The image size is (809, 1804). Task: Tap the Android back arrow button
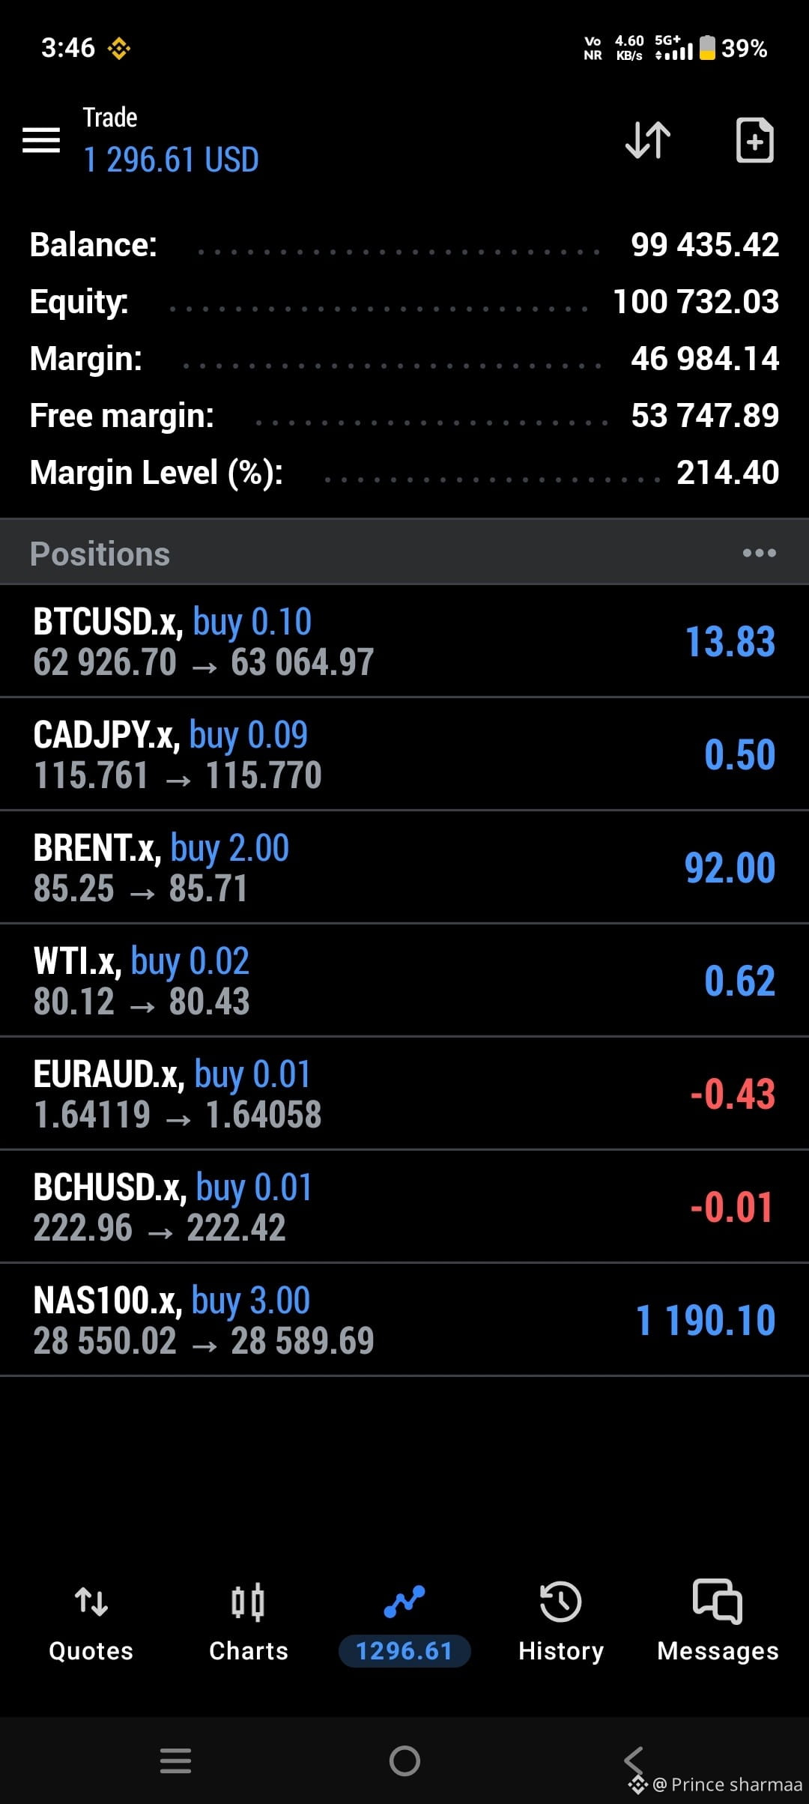[634, 1761]
